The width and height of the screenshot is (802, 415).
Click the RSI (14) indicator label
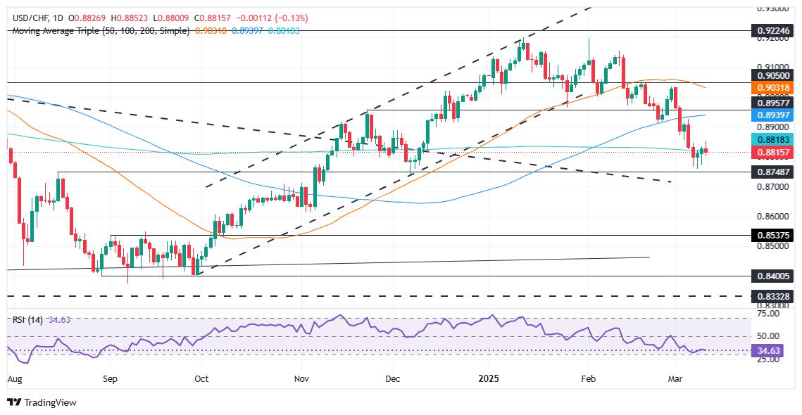pos(29,320)
